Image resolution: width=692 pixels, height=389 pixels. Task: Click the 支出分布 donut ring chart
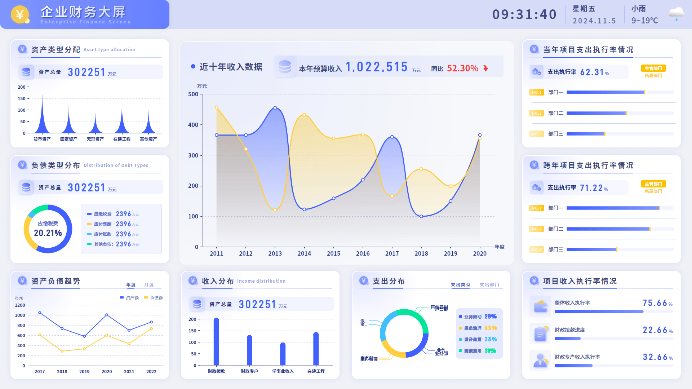pos(404,333)
